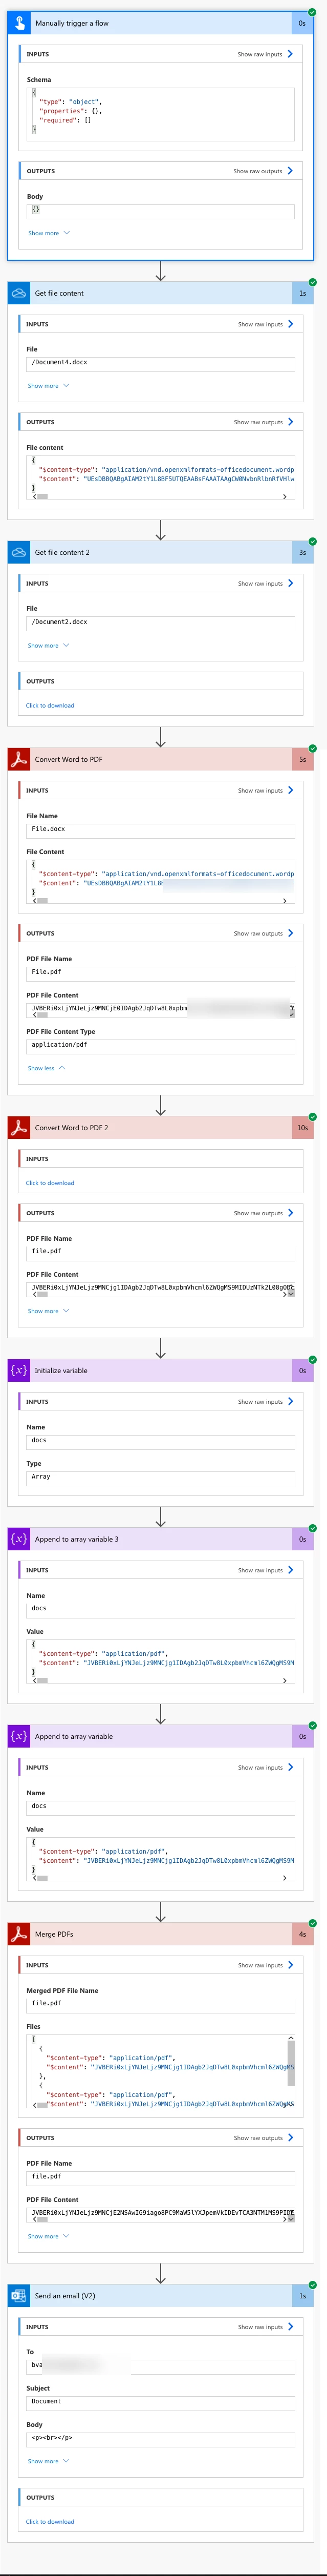Viewport: 327px width, 2576px height.
Task: Show raw inputs for Get file content 2
Action: point(265,583)
